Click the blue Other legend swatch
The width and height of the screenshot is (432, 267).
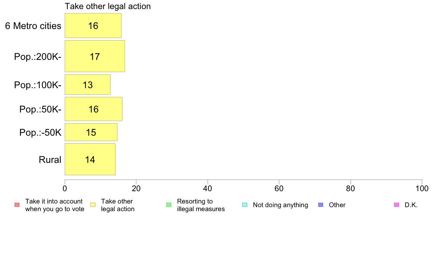[x=321, y=205]
